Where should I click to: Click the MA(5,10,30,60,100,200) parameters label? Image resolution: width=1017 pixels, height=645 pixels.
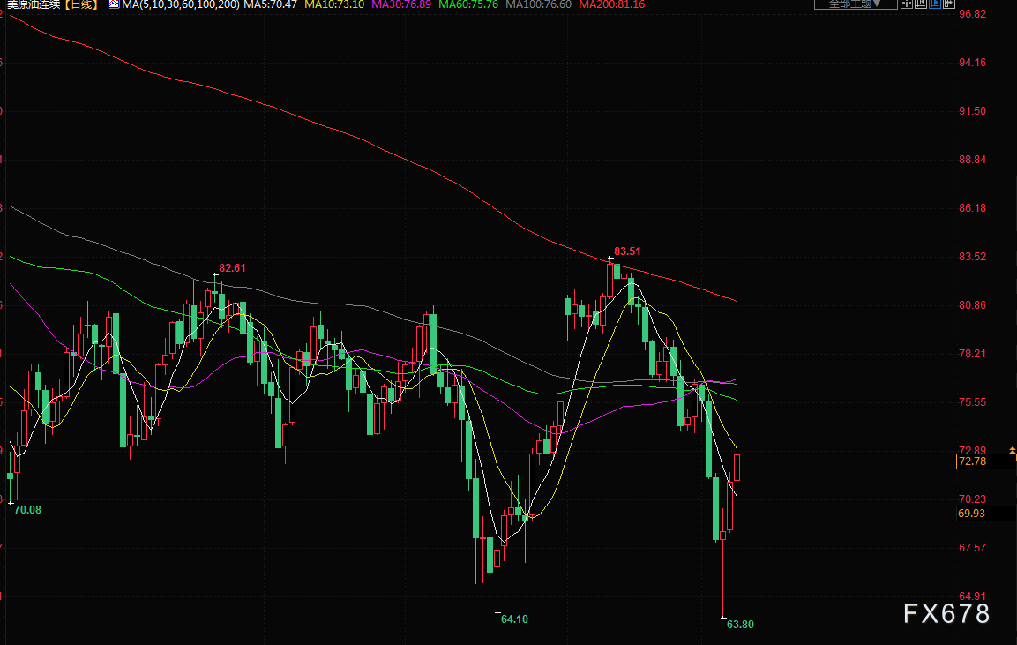[x=181, y=4]
